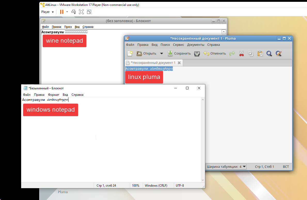Image resolution: width=307 pixels, height=200 pixels.
Task: Open Вид menu in Wine notepad
Action: pyautogui.click(x=77, y=27)
